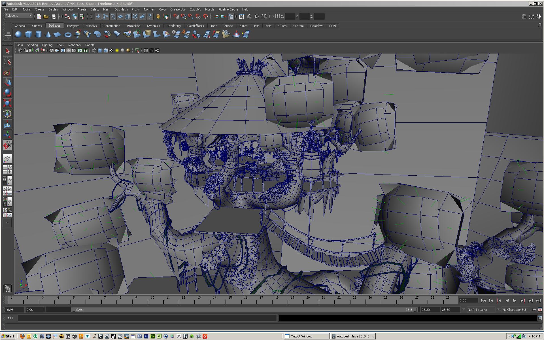Open the Edit Mesh menu

tap(121, 9)
